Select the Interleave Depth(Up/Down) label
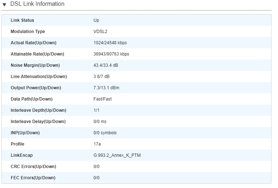This screenshot has height=188, width=278. 38,110
